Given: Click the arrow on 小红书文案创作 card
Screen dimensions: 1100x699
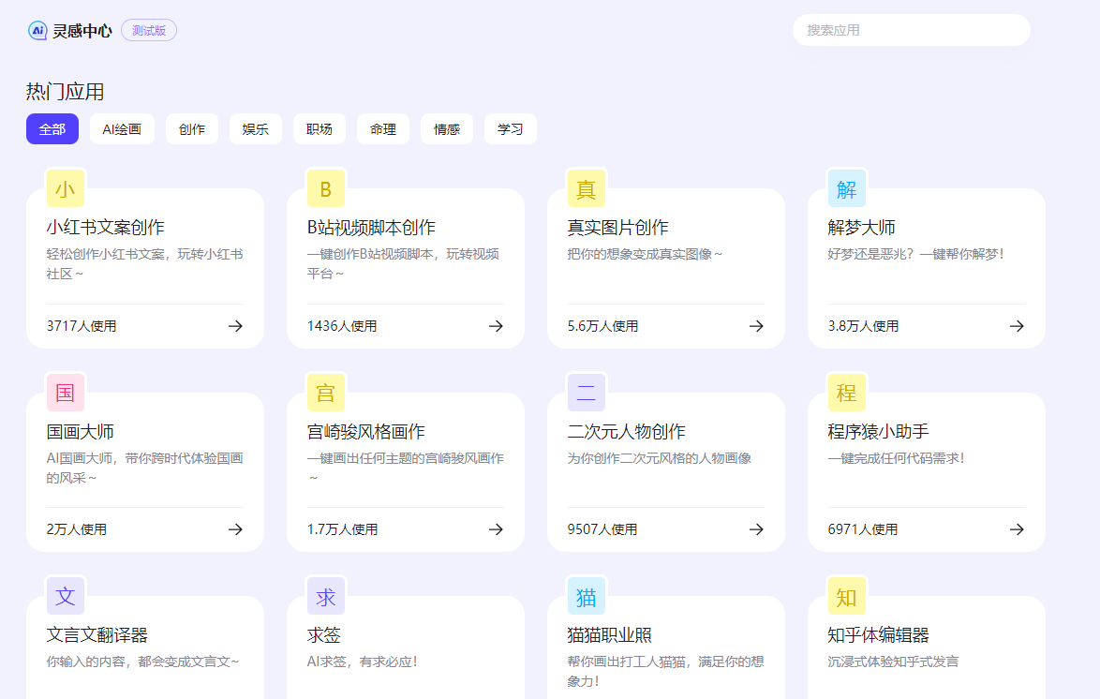Looking at the screenshot, I should [236, 326].
